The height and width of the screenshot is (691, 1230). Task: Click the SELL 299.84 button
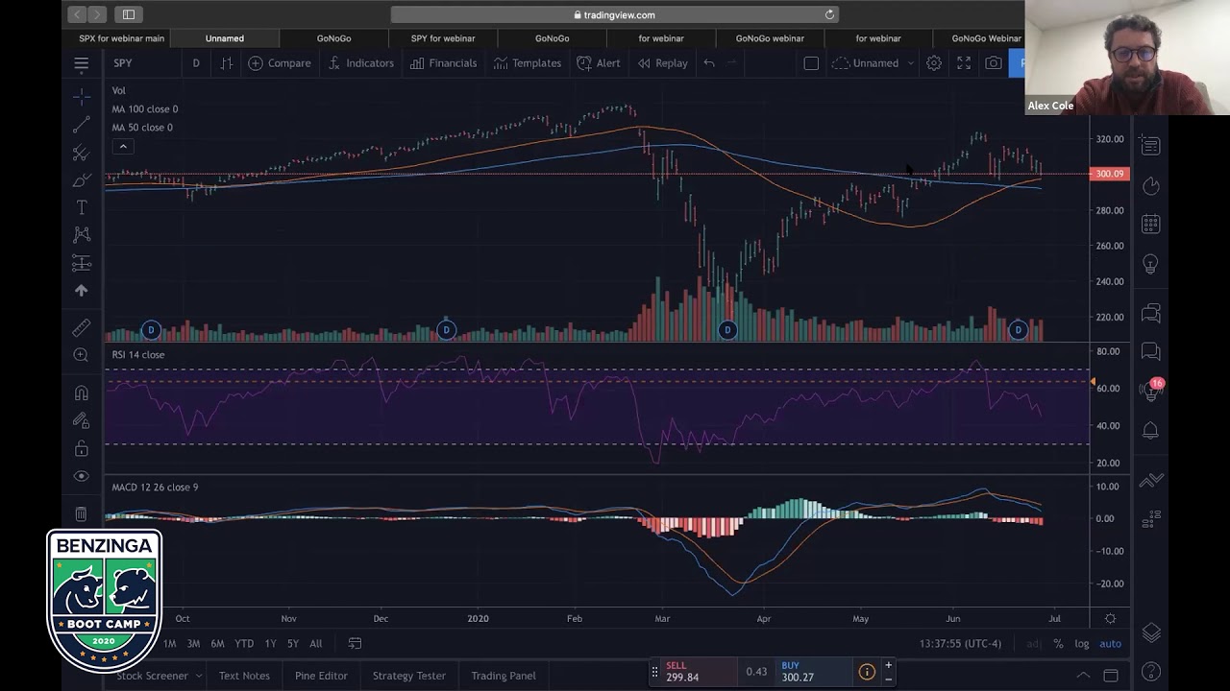(x=699, y=672)
